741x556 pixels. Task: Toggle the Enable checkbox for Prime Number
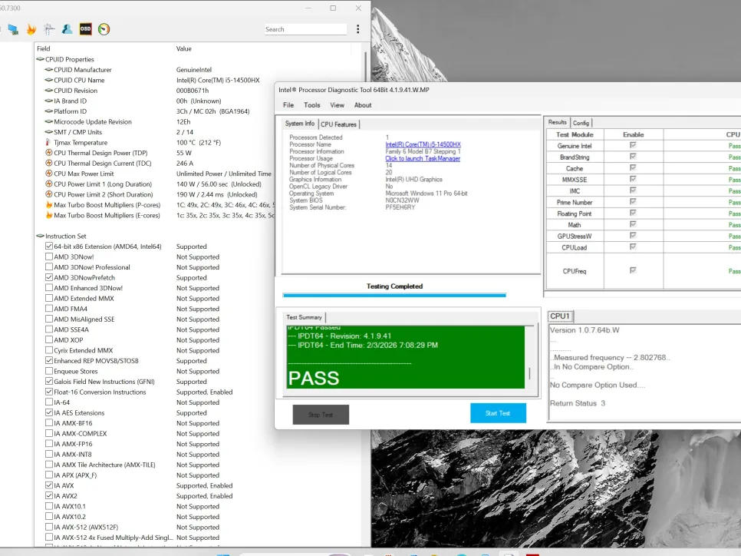633,202
